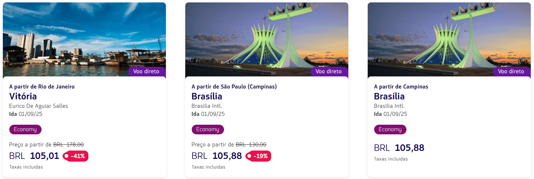Click the "Ida 01/09/25" date on the Vitória card
This screenshot has height=179, width=534.
click(x=25, y=114)
